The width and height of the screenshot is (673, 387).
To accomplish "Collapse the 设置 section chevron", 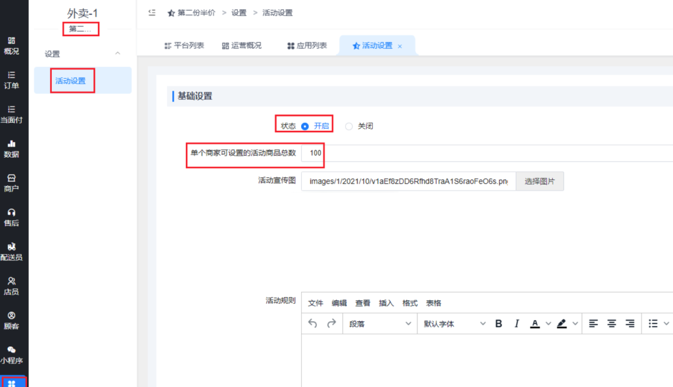I will pyautogui.click(x=118, y=53).
